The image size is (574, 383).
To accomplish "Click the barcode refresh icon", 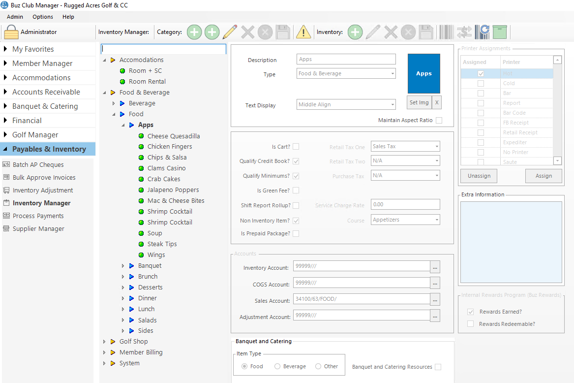I will (x=482, y=32).
